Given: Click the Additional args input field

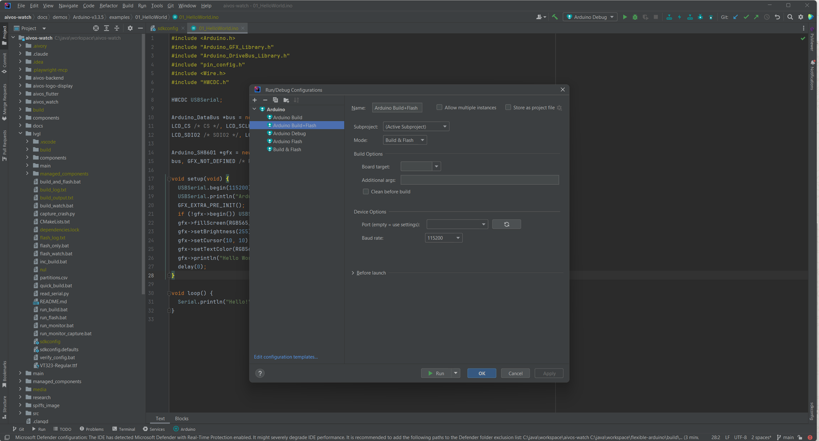Looking at the screenshot, I should [x=480, y=180].
